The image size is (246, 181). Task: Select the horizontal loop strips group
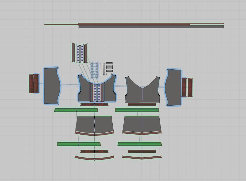(109, 69)
